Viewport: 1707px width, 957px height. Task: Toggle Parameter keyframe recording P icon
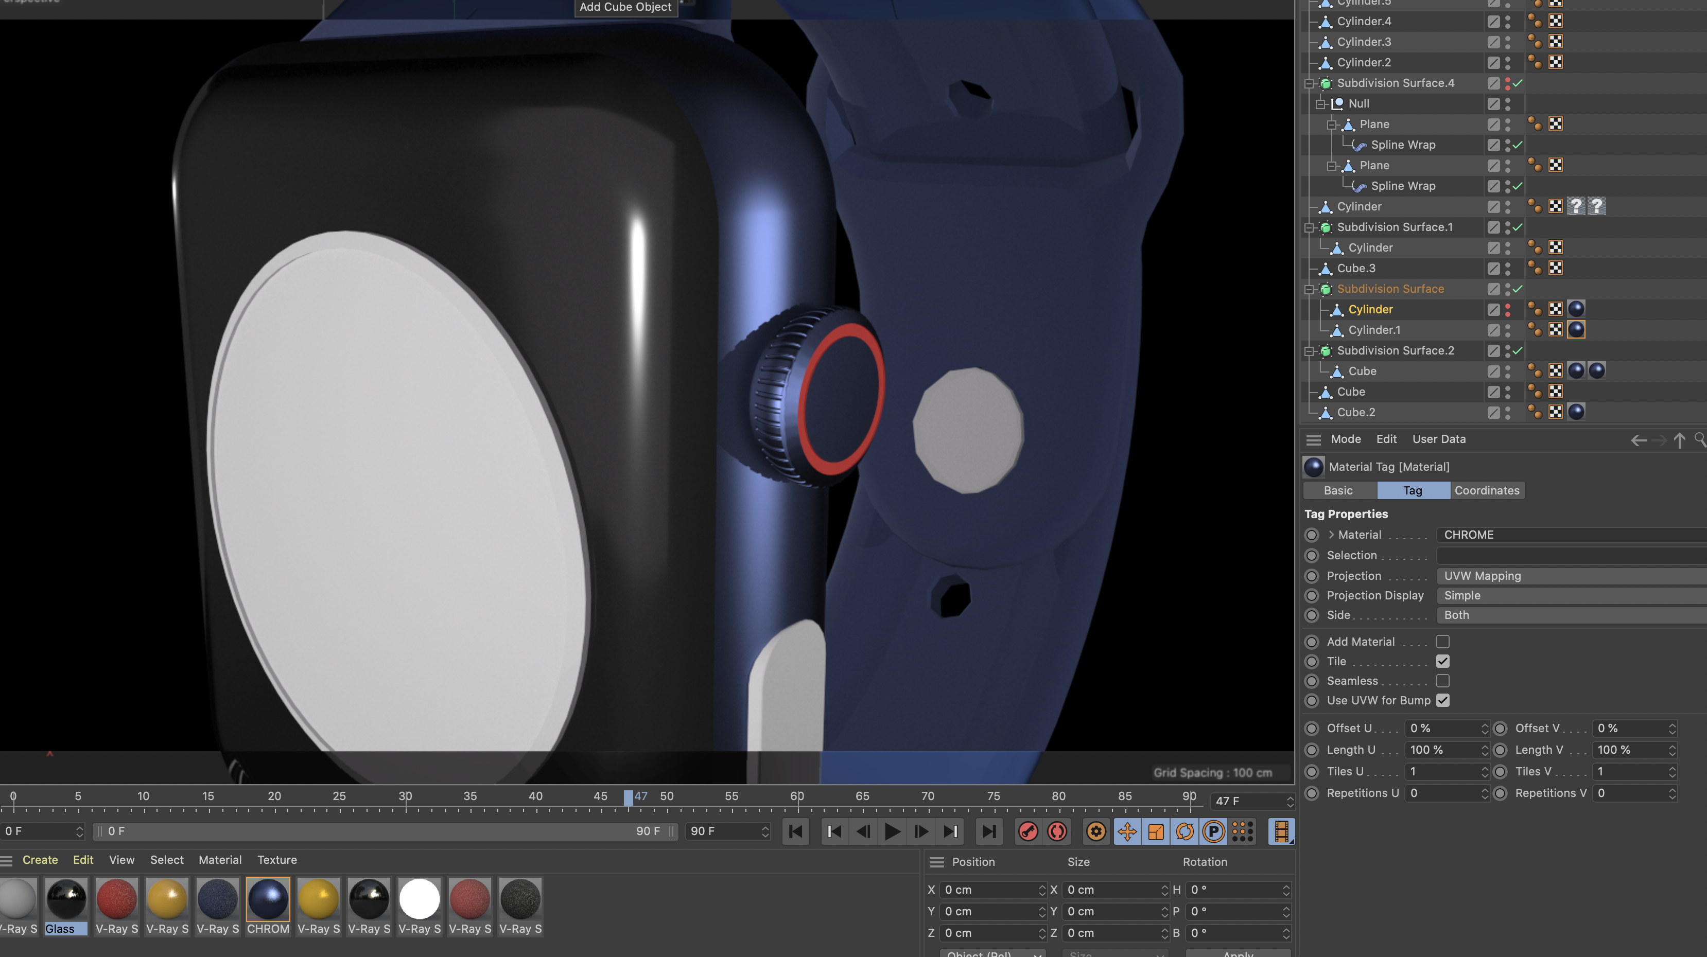(1213, 831)
